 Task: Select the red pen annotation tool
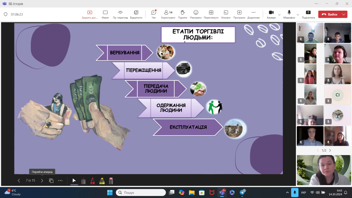(x=92, y=180)
